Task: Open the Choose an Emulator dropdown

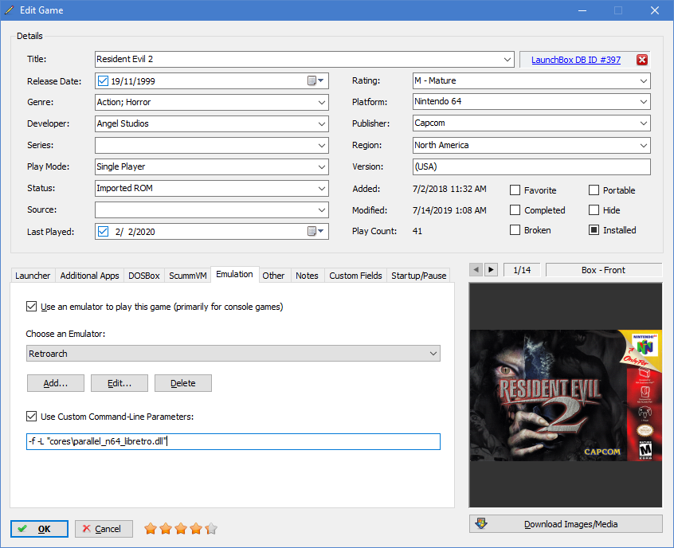Action: [x=233, y=354]
